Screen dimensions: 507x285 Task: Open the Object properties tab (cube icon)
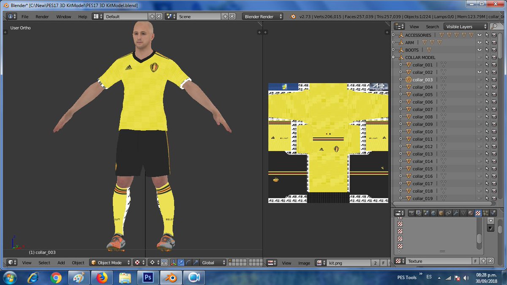[441, 213]
